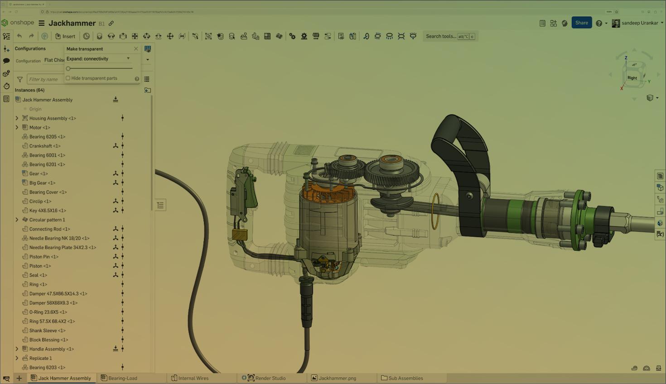The width and height of the screenshot is (666, 384).
Task: Expand the Handle Assembly tree node
Action: click(17, 349)
